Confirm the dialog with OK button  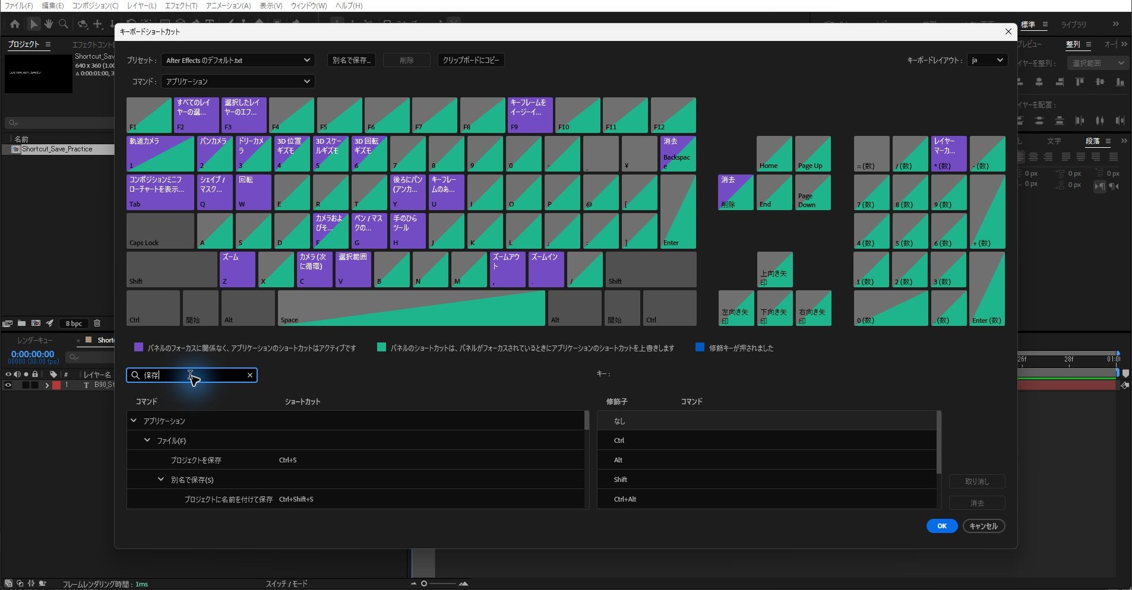pos(942,526)
